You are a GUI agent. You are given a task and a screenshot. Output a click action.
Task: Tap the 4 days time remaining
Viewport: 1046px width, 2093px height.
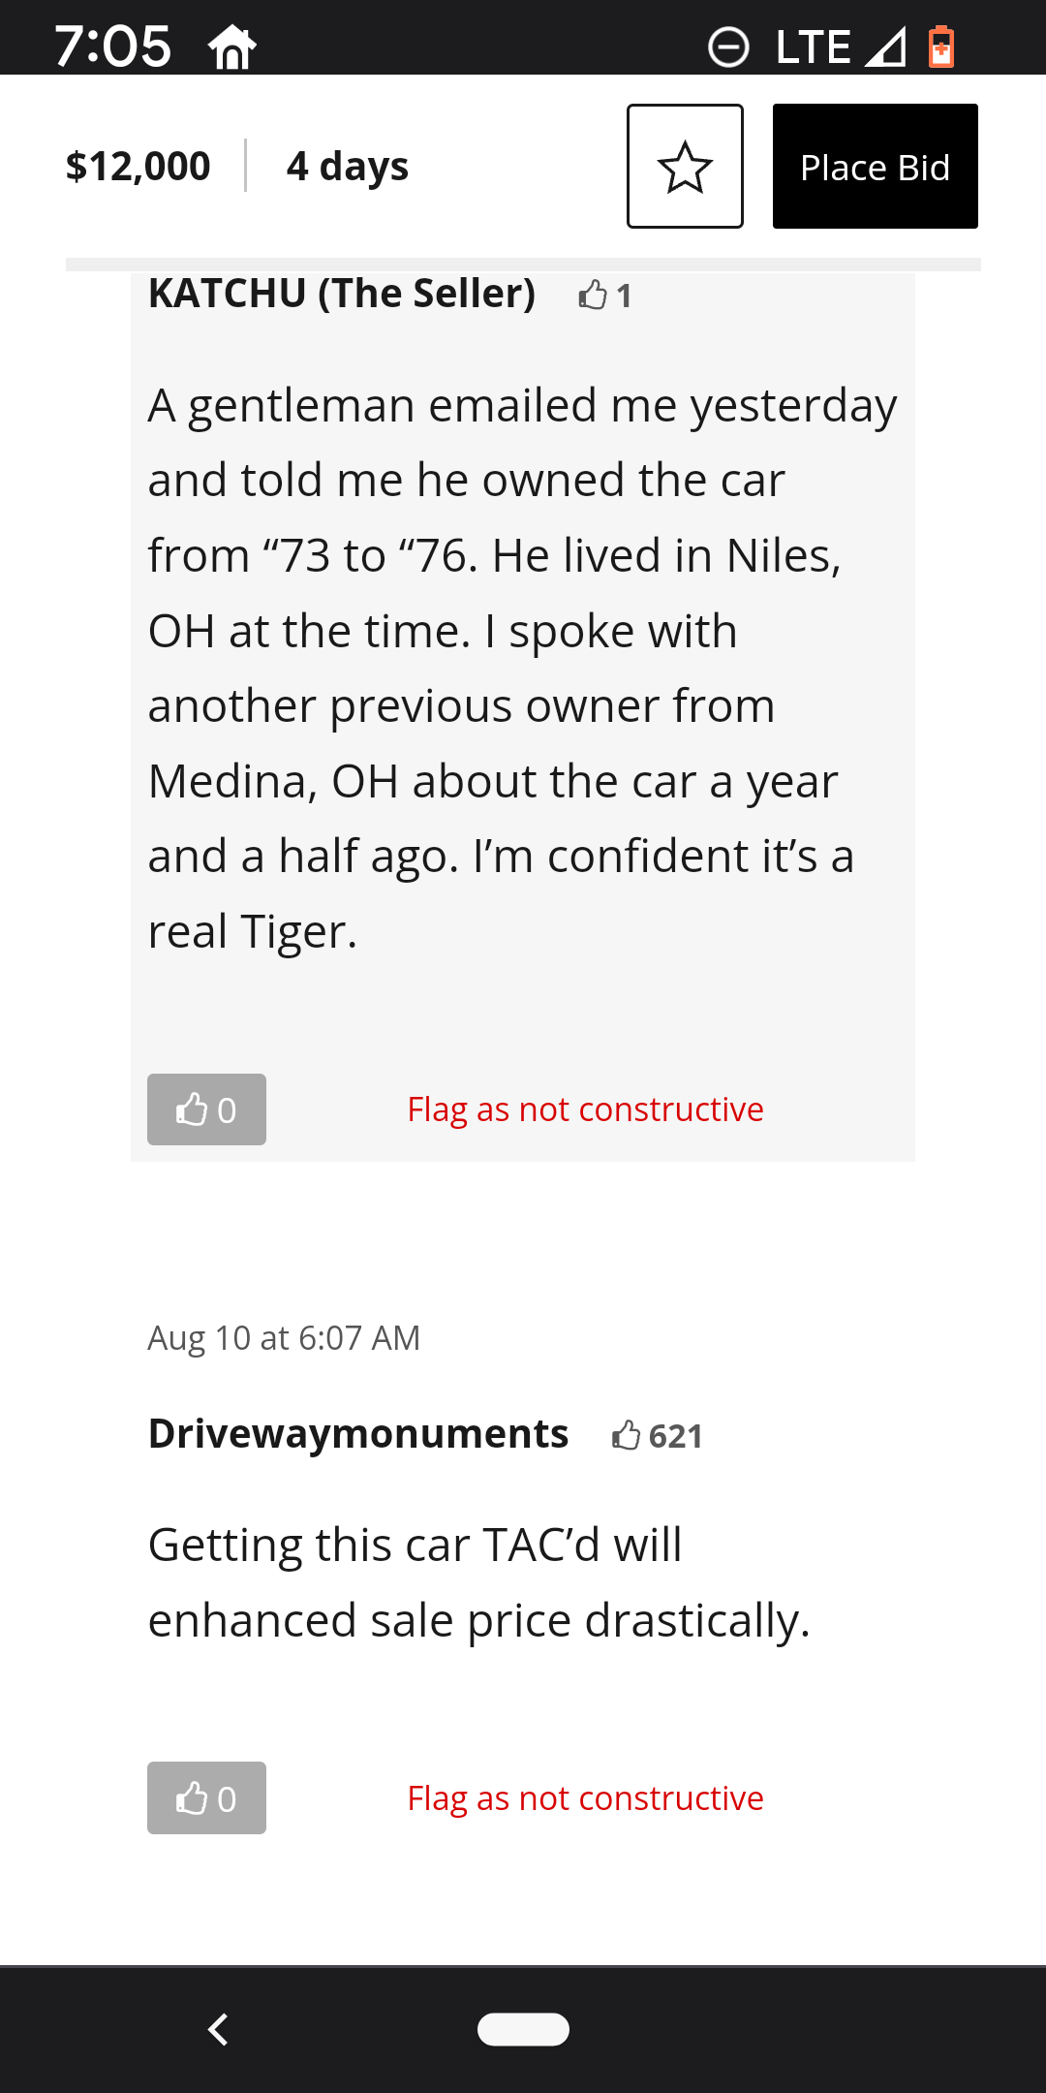(x=347, y=166)
